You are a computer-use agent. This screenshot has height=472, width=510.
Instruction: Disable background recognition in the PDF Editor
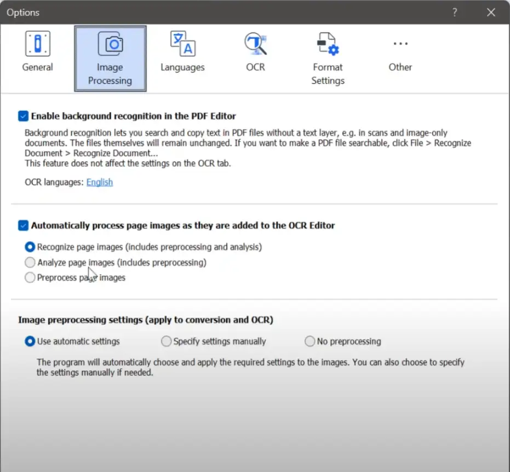[23, 116]
